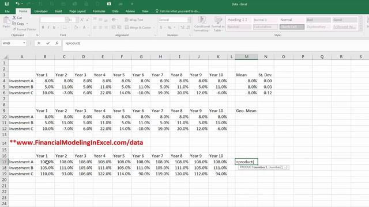Open the font size dropdown
369x207 pixels.
coord(77,20)
